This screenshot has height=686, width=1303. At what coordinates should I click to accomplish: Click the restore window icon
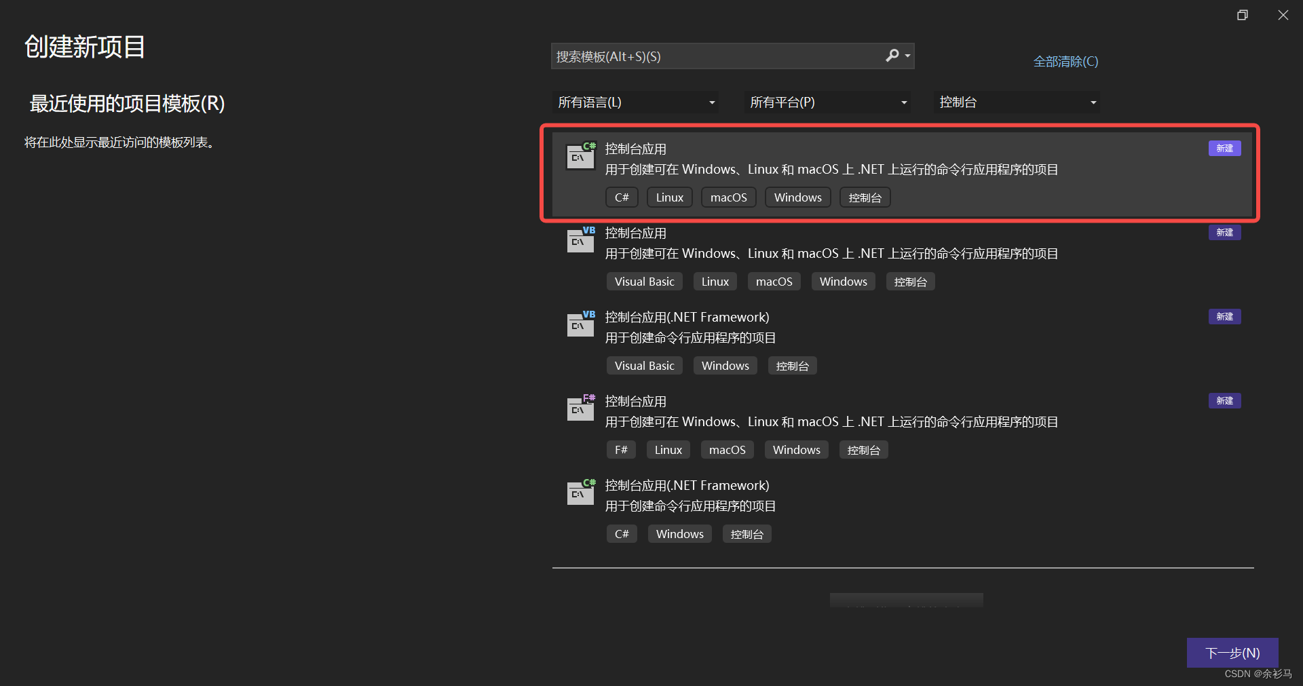pyautogui.click(x=1243, y=15)
